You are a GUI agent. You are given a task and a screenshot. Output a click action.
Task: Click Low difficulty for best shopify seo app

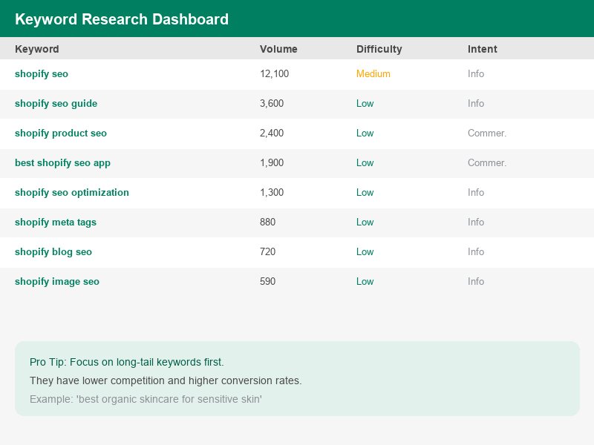365,162
